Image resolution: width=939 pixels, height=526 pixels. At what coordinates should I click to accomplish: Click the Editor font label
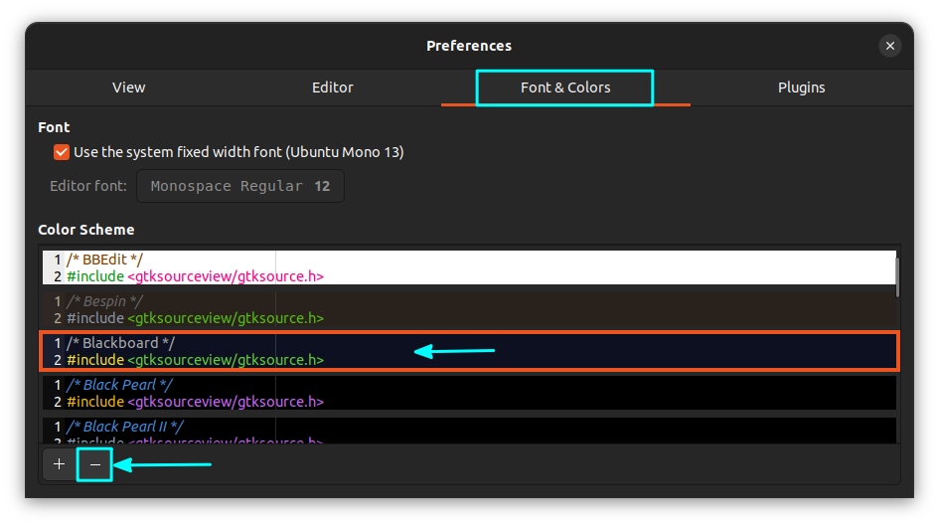(x=88, y=186)
